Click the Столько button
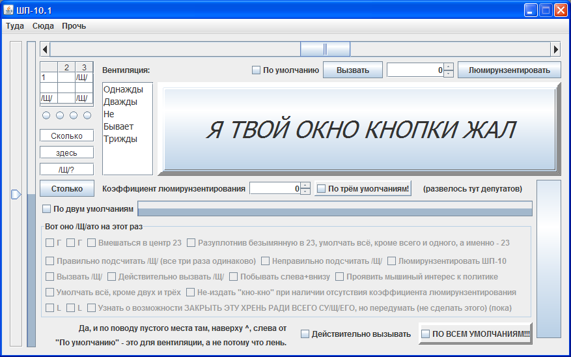 [66, 188]
